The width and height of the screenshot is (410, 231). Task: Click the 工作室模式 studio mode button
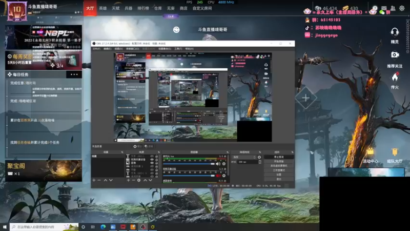(x=279, y=170)
